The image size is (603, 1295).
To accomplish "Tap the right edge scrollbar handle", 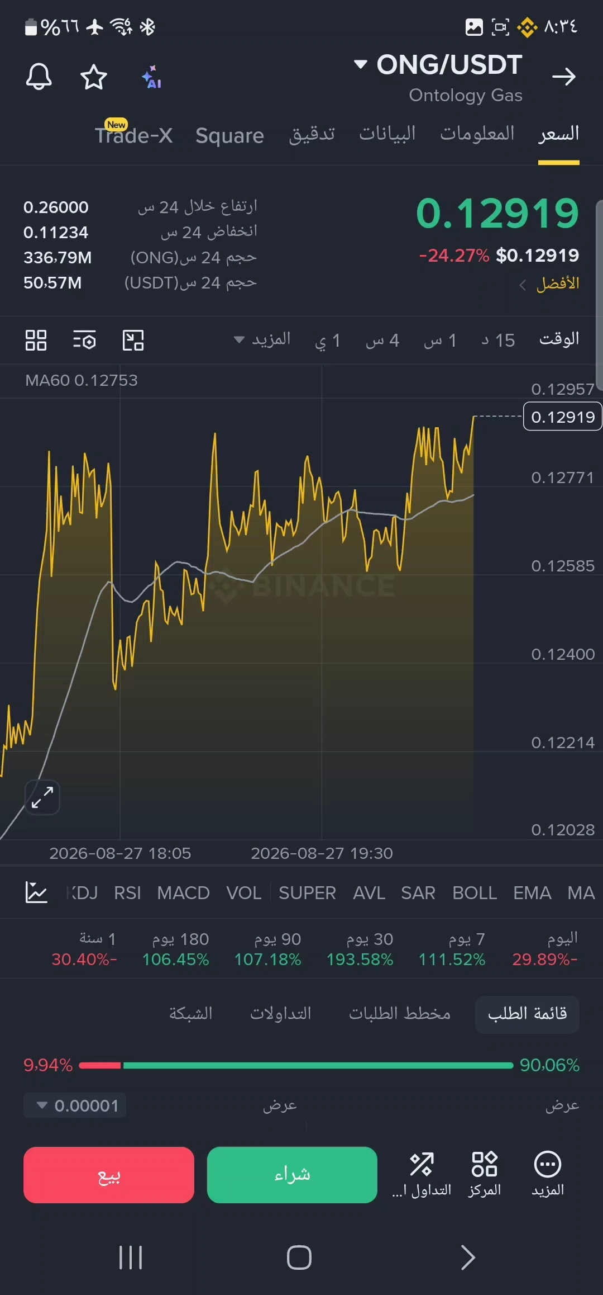I will pyautogui.click(x=599, y=295).
